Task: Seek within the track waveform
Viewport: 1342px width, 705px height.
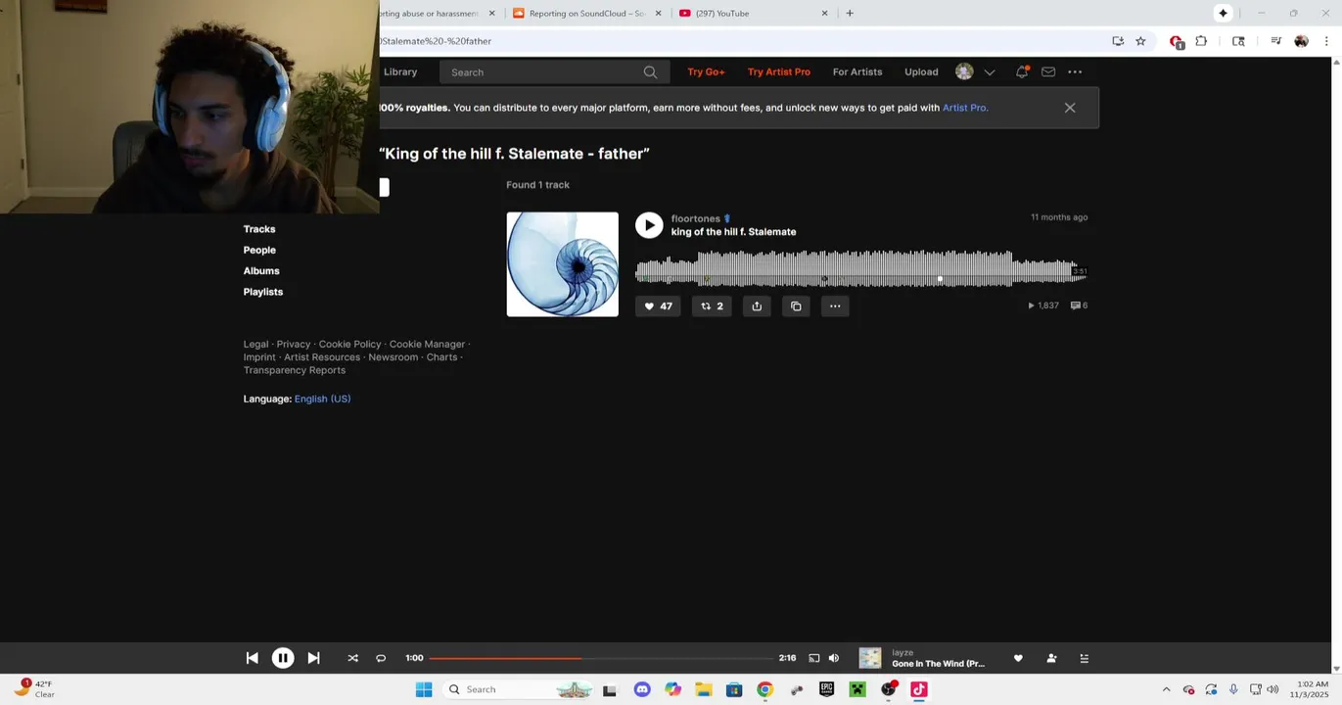Action: click(861, 269)
